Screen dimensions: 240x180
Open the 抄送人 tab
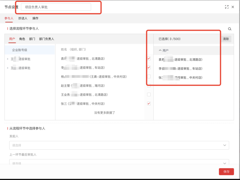click(23, 18)
